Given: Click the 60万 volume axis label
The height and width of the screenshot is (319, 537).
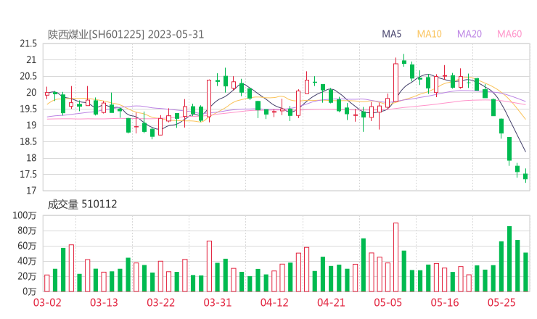Looking at the screenshot, I should (x=27, y=246).
